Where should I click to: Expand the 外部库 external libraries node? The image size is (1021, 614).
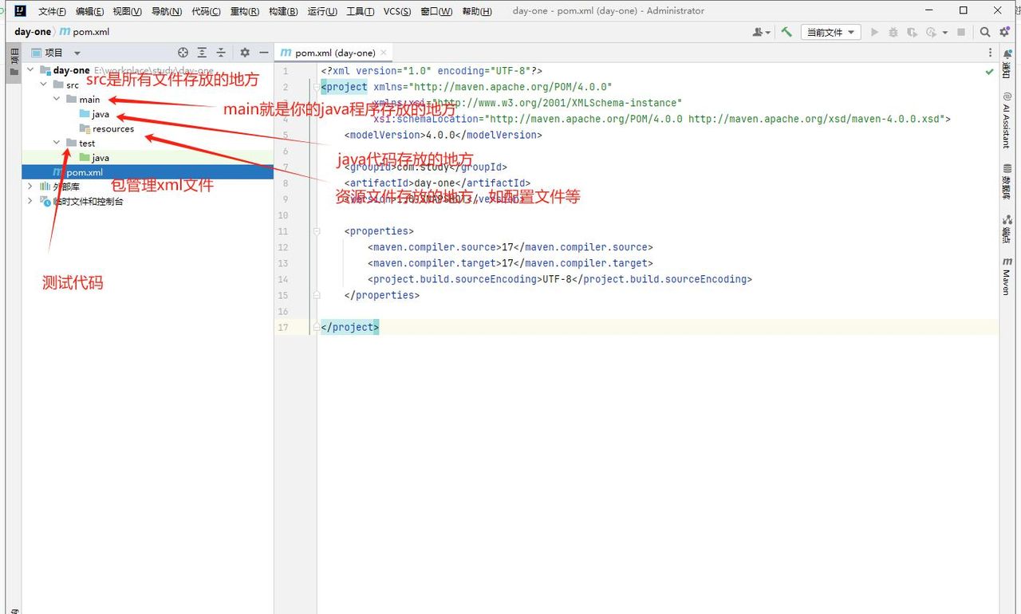click(x=30, y=187)
